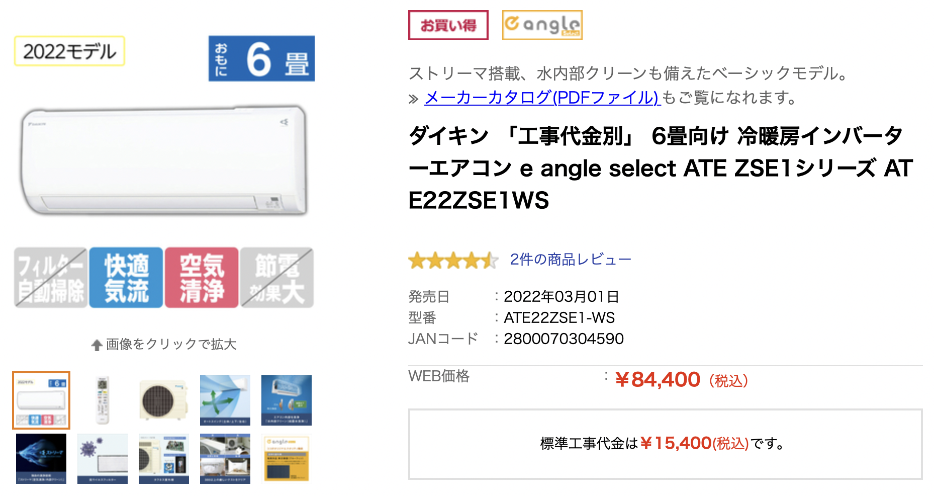Select the orange e angle info thumbnail
The height and width of the screenshot is (496, 934).
[287, 459]
